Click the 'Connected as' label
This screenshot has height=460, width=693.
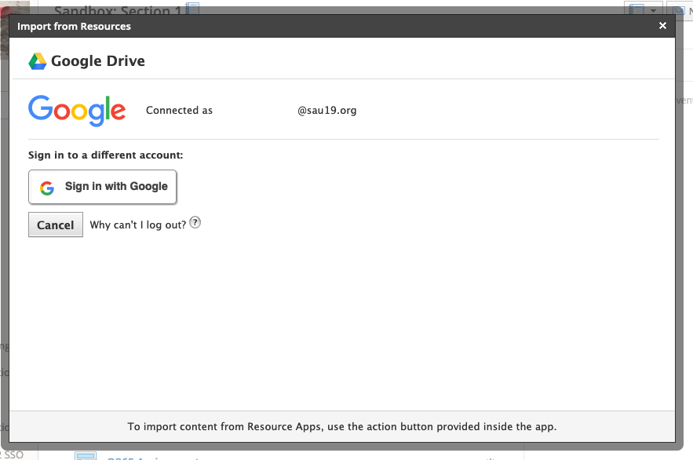click(x=179, y=110)
